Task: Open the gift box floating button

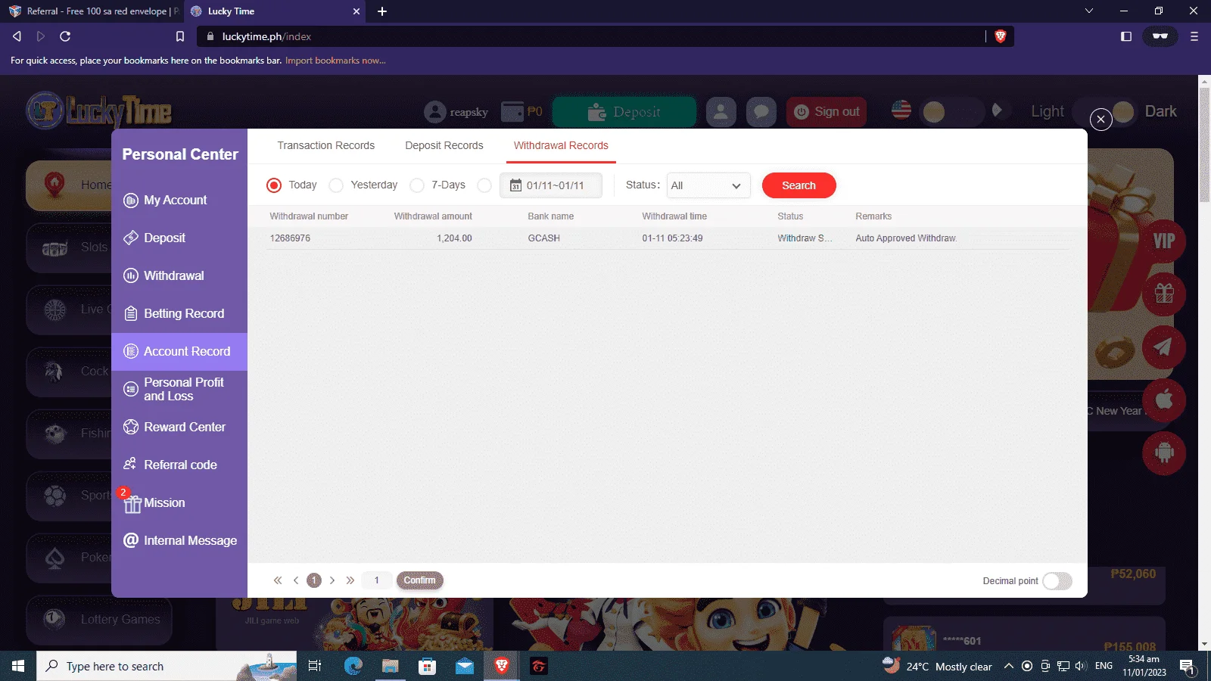Action: click(1164, 294)
